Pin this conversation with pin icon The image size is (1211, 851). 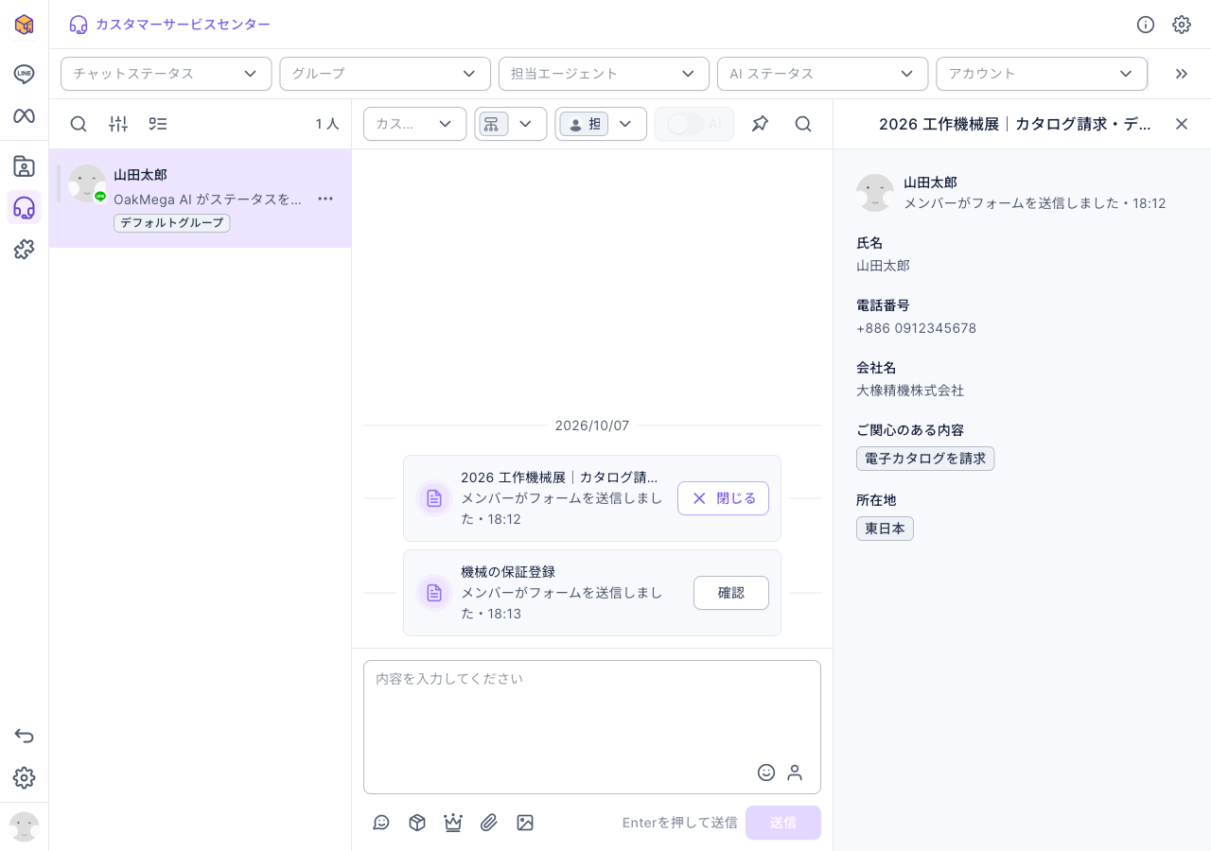(760, 124)
